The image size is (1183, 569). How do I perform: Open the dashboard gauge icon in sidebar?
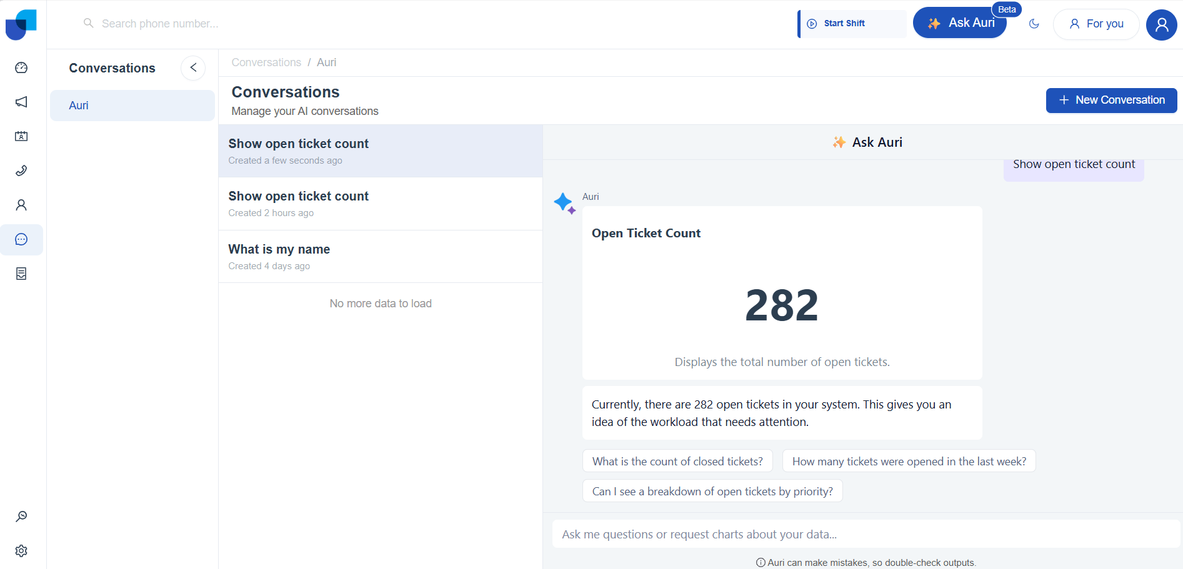click(x=21, y=67)
